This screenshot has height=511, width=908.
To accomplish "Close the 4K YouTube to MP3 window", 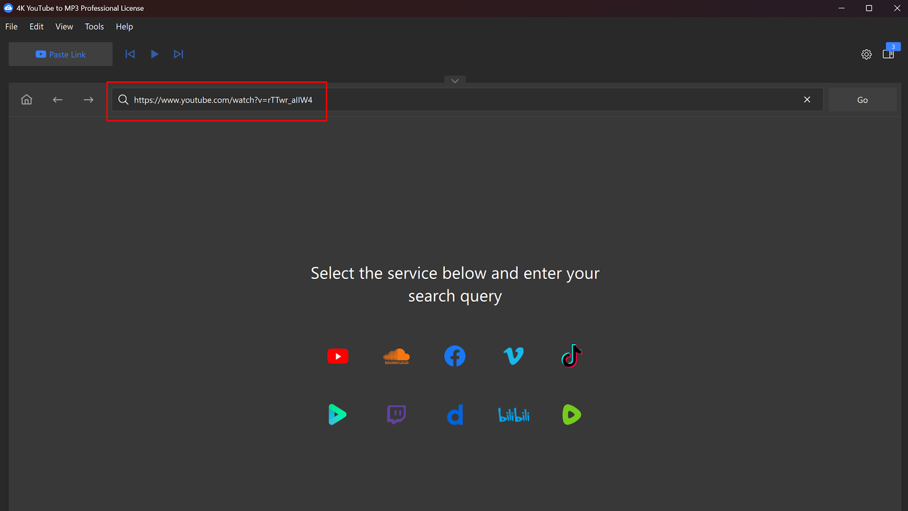I will 897,8.
